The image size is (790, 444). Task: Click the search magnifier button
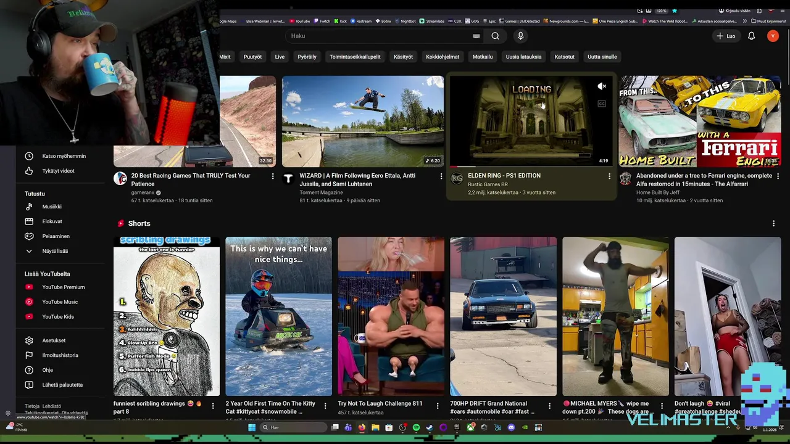point(495,36)
